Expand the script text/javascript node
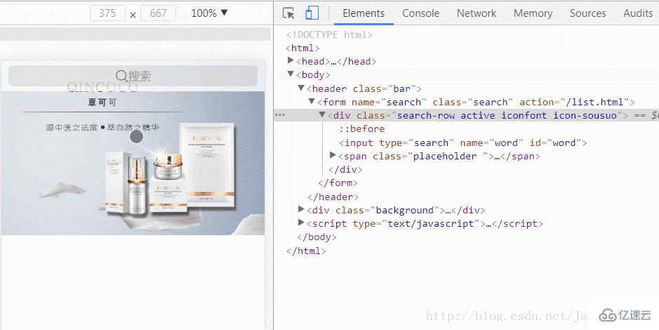659x330 pixels. (301, 223)
